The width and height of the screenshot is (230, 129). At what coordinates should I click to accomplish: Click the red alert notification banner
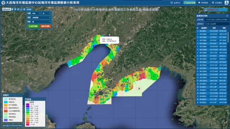(x=215, y=10)
